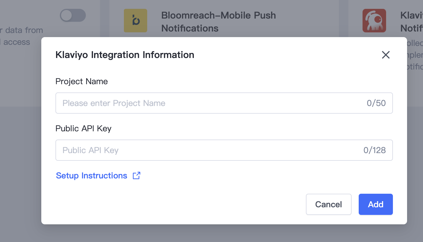Click the blue Add button
Viewport: 423px width, 242px height.
coord(376,204)
